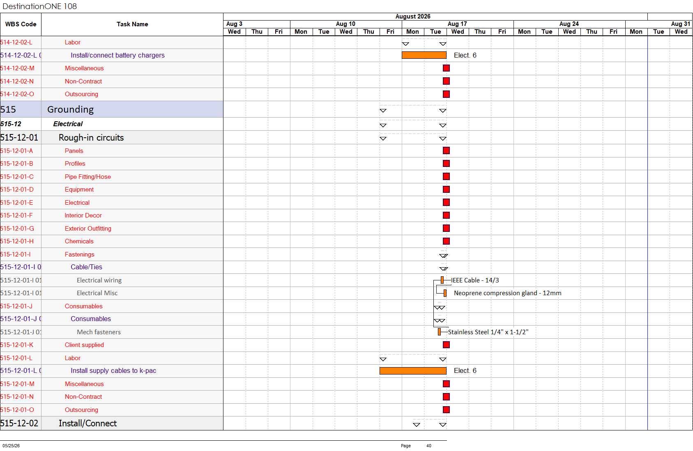Click the Aug 24 week header
The width and height of the screenshot is (693, 451).
(569, 24)
